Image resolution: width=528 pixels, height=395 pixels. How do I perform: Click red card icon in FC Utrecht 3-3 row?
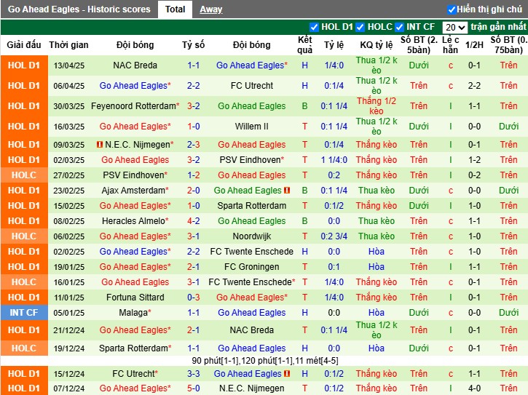pyautogui.click(x=287, y=374)
